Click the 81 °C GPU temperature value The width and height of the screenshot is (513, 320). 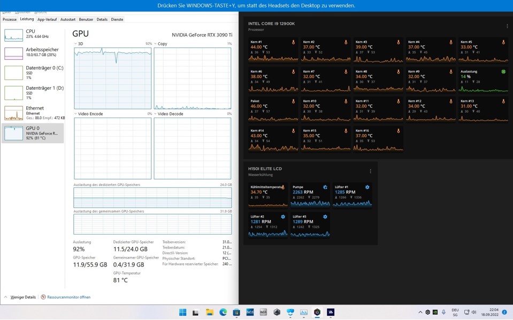[x=120, y=280]
